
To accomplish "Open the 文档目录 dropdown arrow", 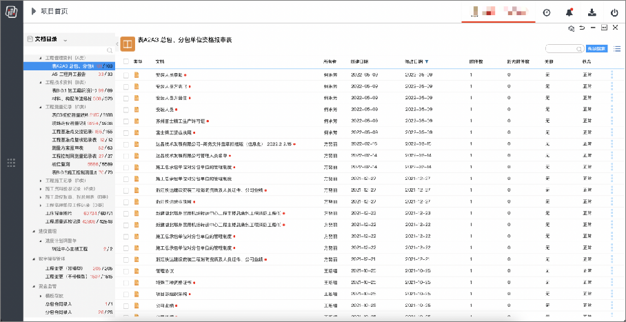I will (65, 40).
